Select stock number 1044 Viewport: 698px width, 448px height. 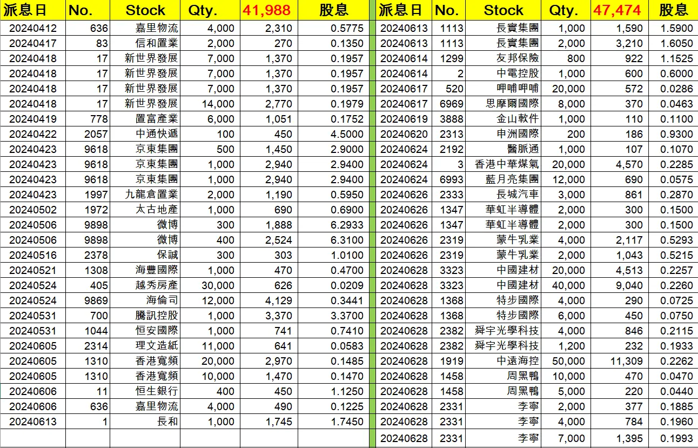[88, 331]
